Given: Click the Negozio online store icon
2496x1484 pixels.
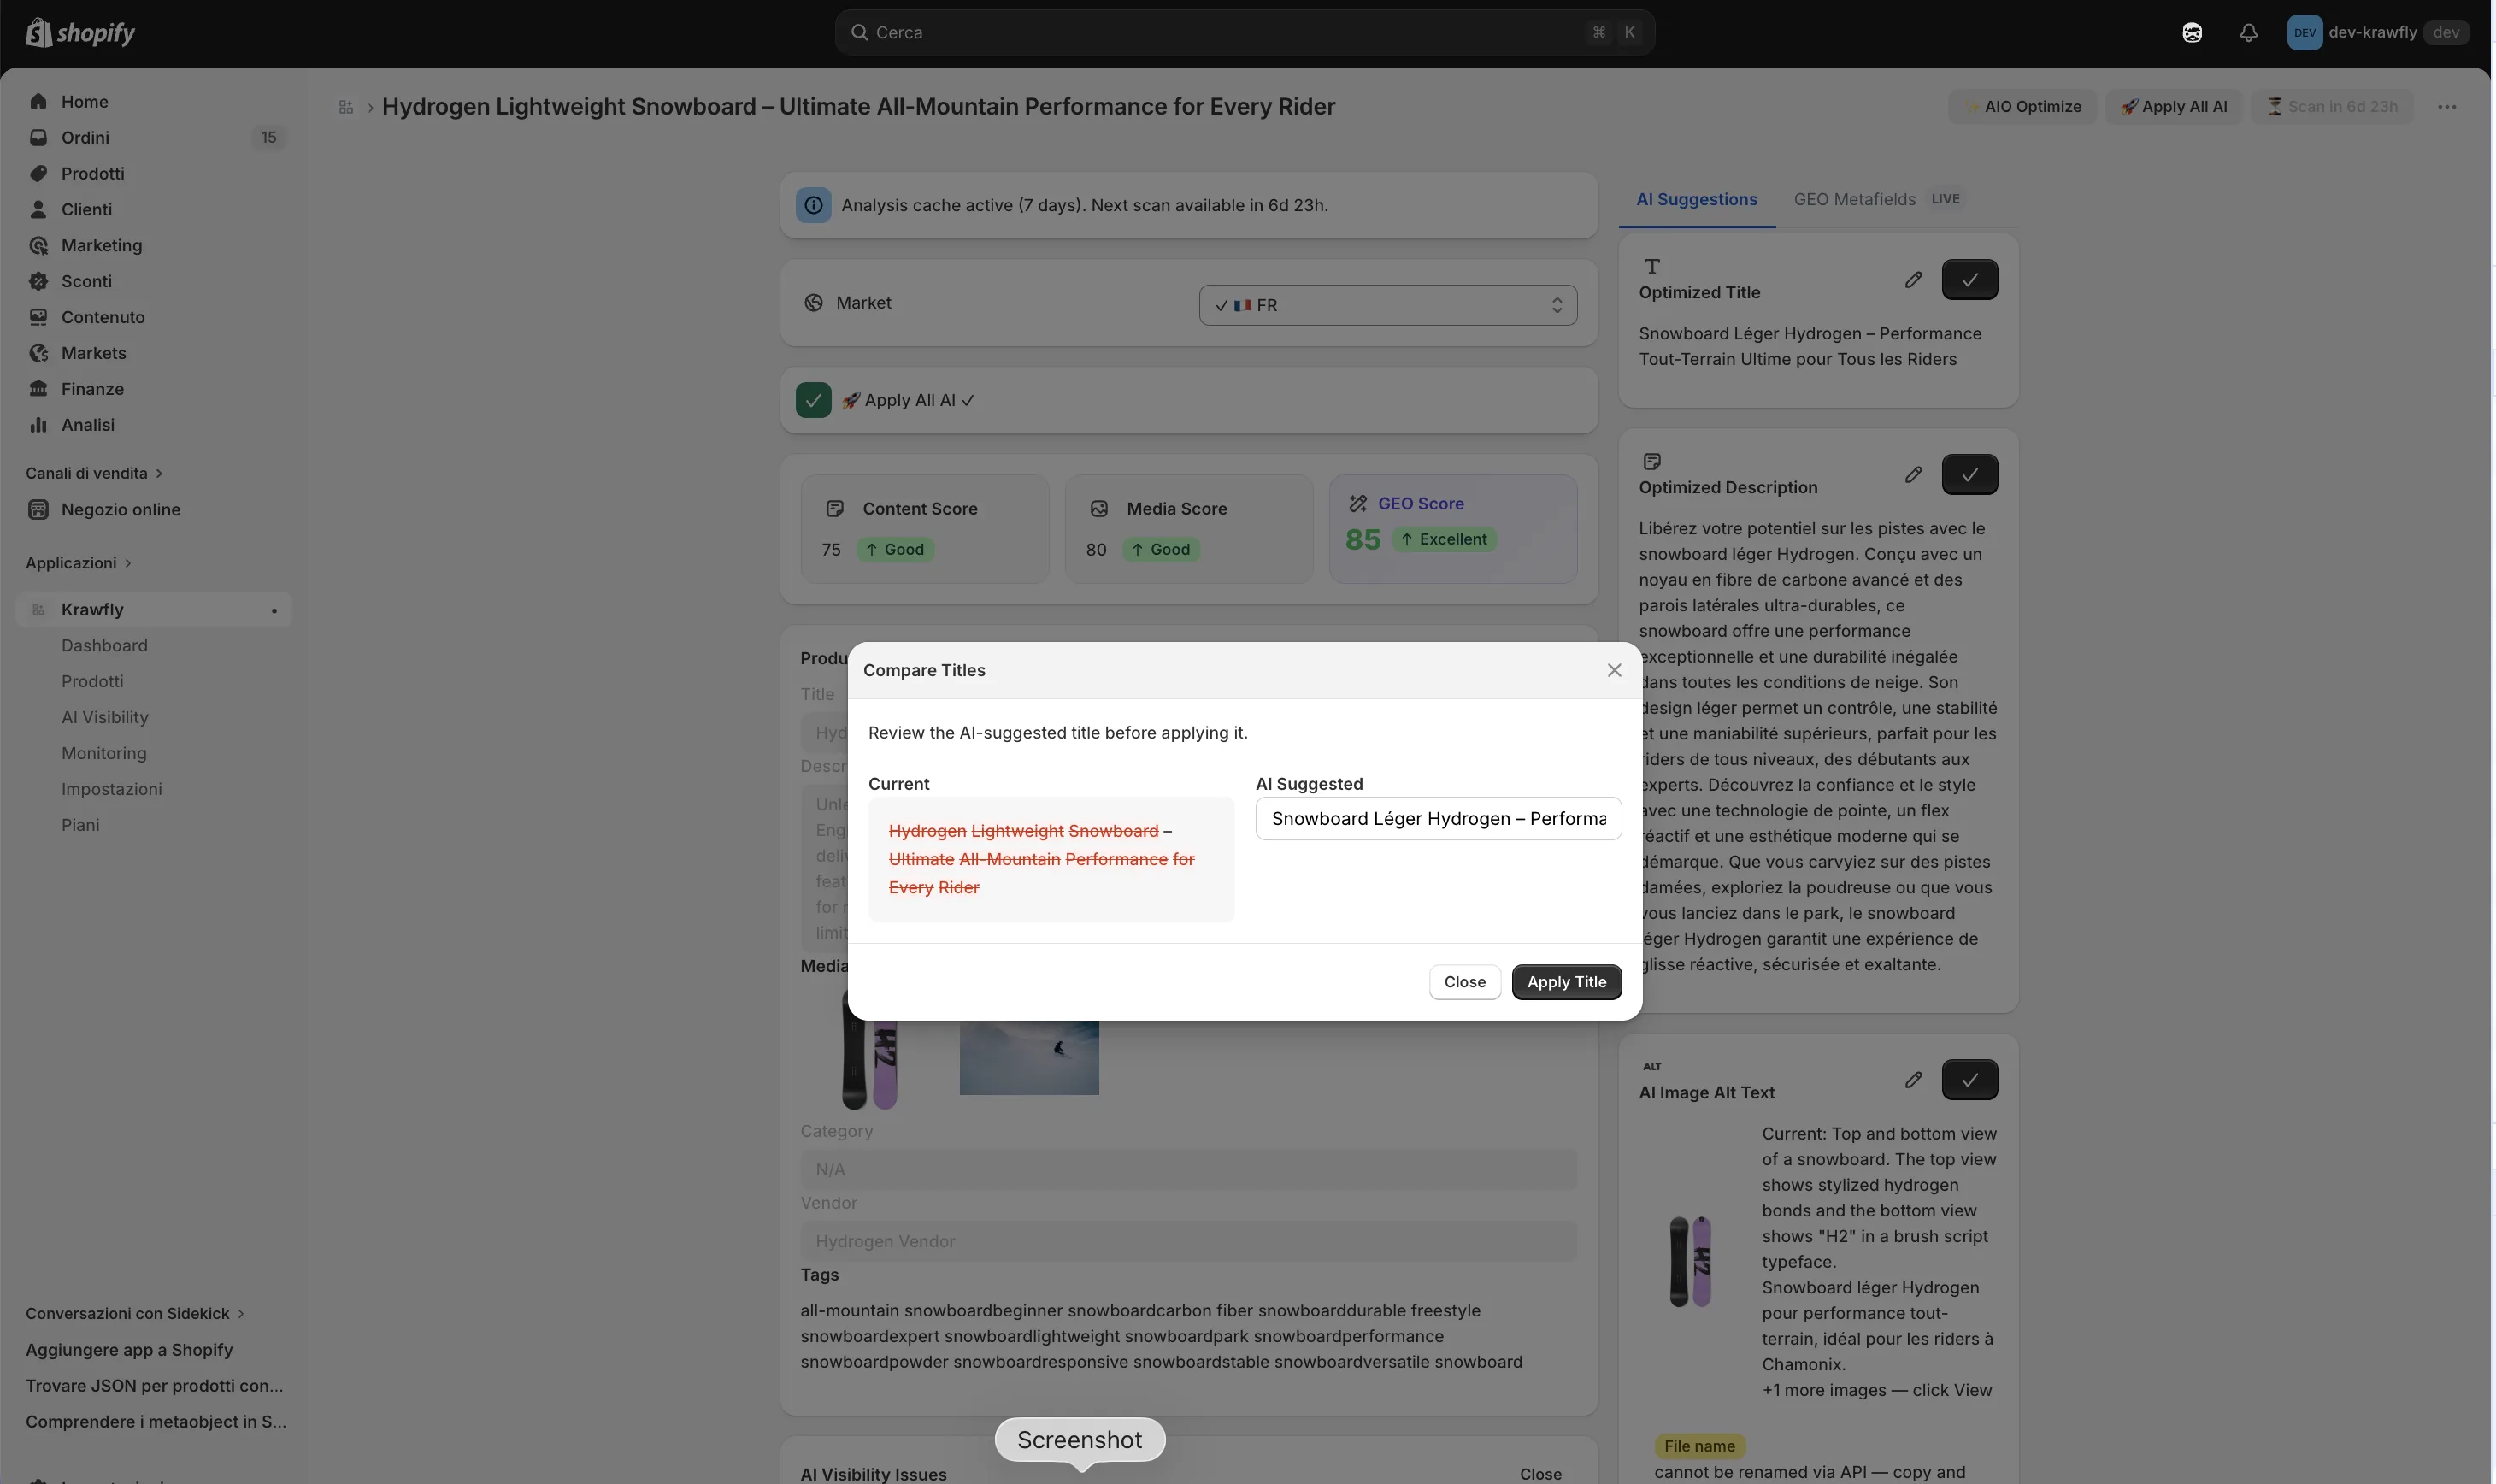Looking at the screenshot, I should [38, 509].
